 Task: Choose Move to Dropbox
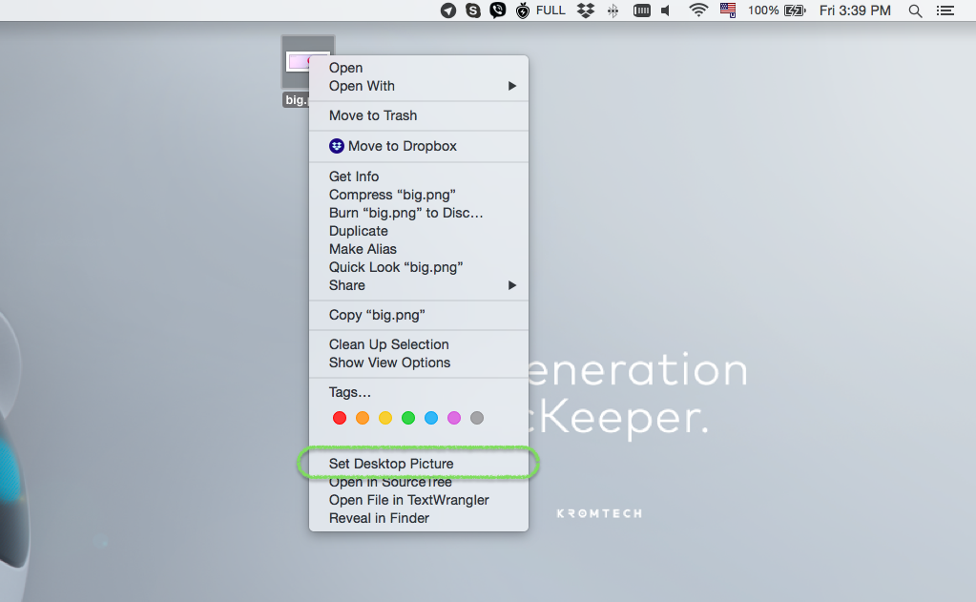click(418, 146)
